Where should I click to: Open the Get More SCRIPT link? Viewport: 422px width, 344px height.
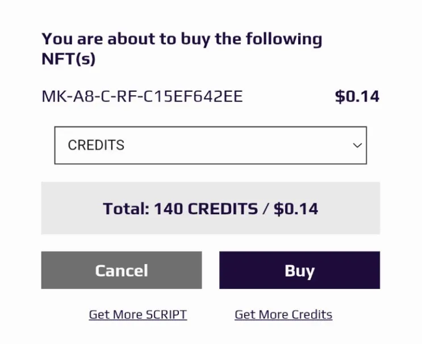[138, 315]
